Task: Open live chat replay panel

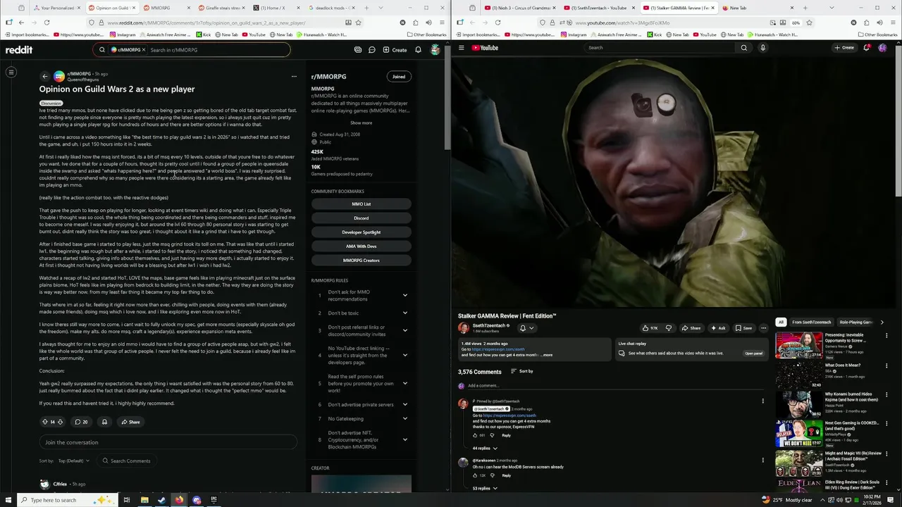Action: point(754,353)
